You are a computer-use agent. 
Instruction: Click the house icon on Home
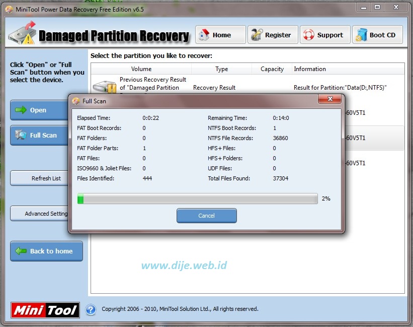[x=204, y=35]
